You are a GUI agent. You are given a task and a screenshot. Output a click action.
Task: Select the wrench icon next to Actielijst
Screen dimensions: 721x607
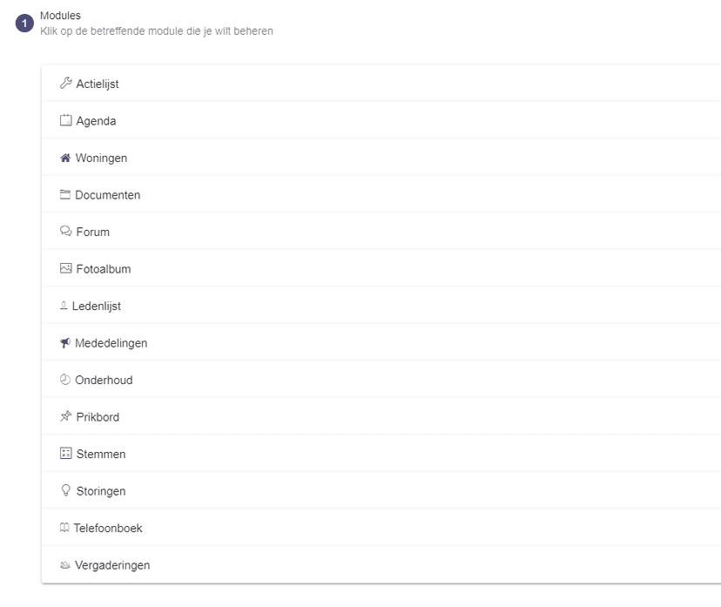pyautogui.click(x=65, y=84)
